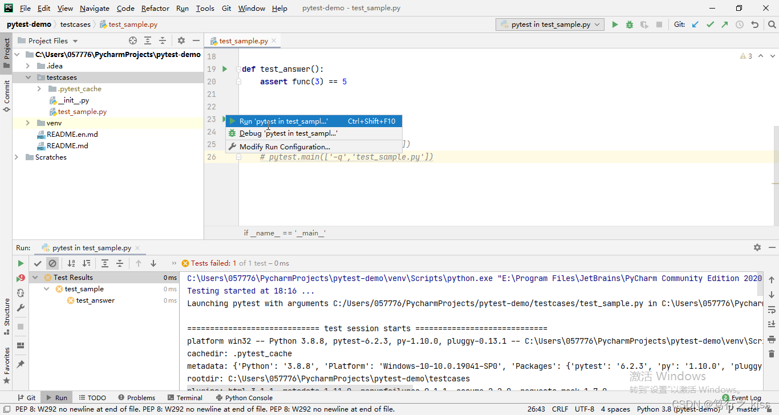Click the green Run button in top toolbar
The image size is (779, 415).
click(615, 25)
